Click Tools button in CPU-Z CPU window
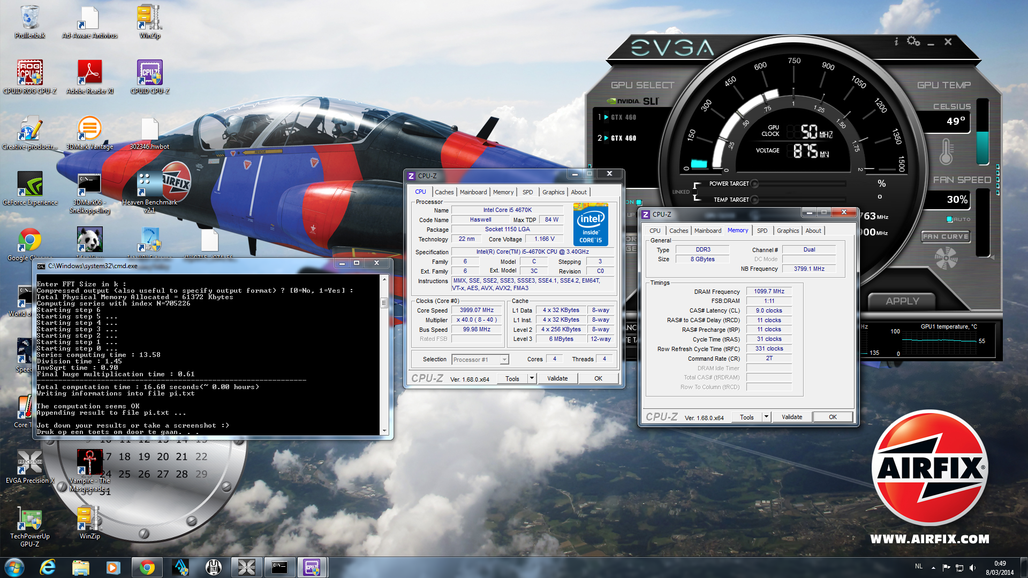The image size is (1028, 578). point(512,378)
